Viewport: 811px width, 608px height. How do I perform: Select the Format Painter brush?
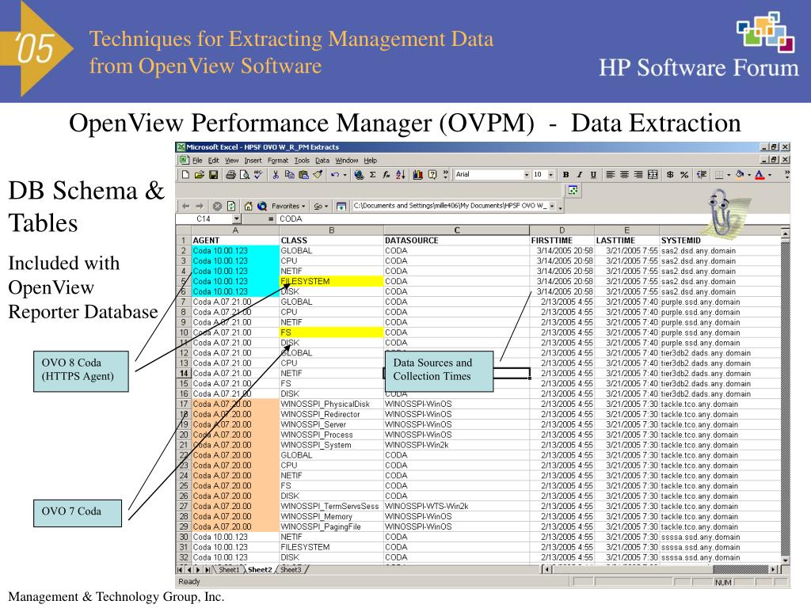click(318, 175)
